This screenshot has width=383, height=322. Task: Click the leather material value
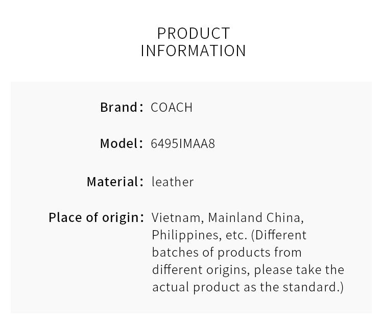173,182
